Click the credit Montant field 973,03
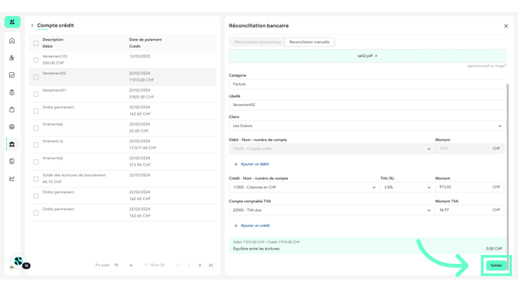The image size is (518, 291). [x=470, y=187]
